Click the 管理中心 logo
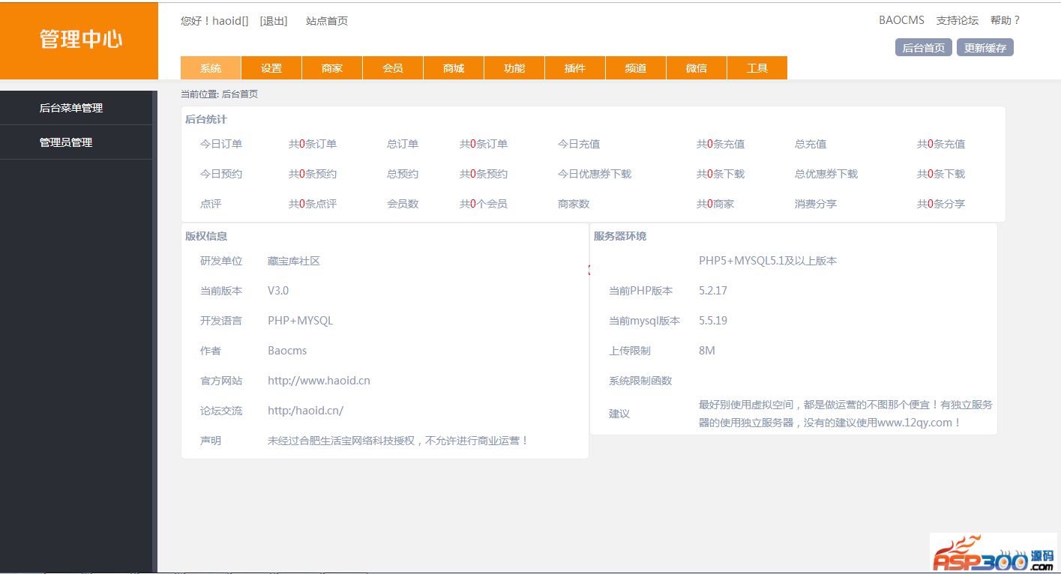Viewport: 1061px width, 574px height. point(80,40)
